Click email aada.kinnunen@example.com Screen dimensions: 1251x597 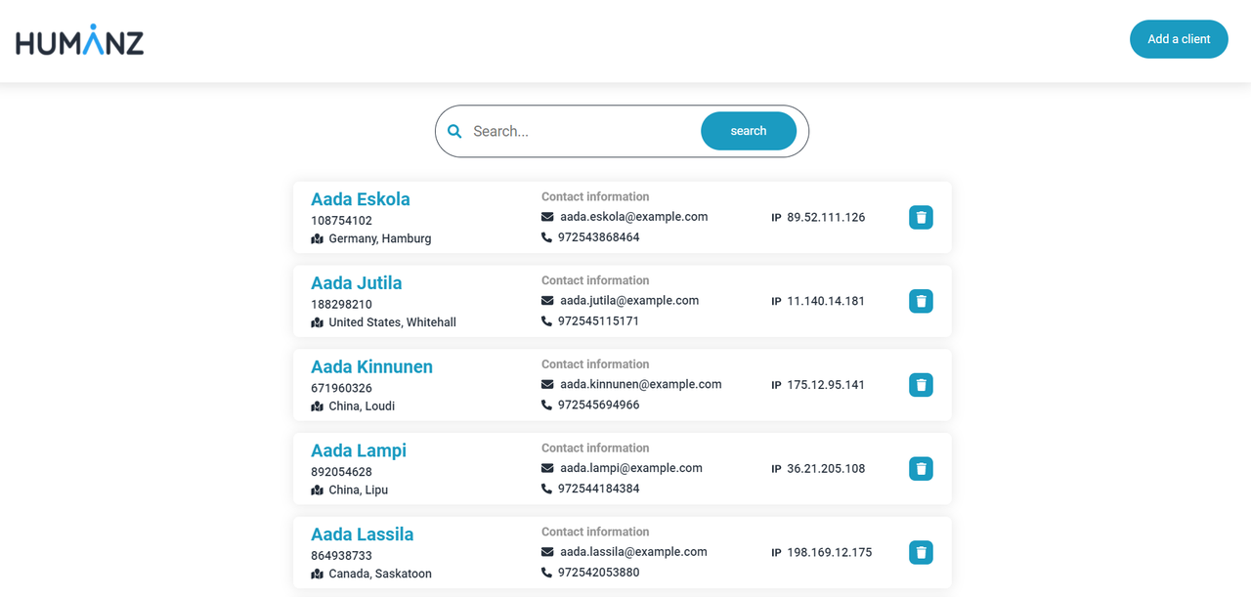641,385
